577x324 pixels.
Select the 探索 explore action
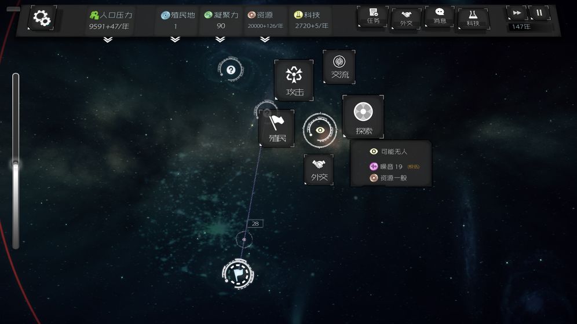(363, 117)
